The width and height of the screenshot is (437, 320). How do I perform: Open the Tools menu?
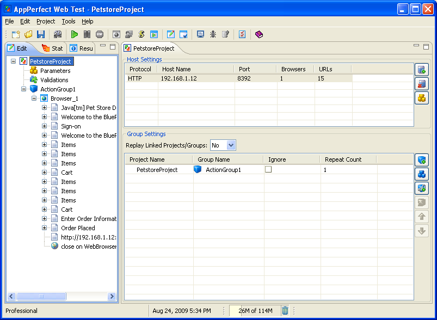(69, 21)
